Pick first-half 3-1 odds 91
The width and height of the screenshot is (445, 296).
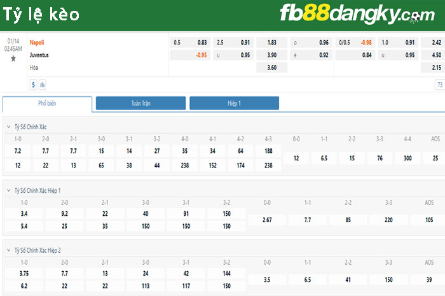(x=186, y=214)
